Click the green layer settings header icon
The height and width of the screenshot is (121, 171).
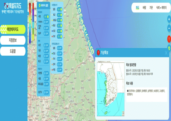tap(40, 5)
